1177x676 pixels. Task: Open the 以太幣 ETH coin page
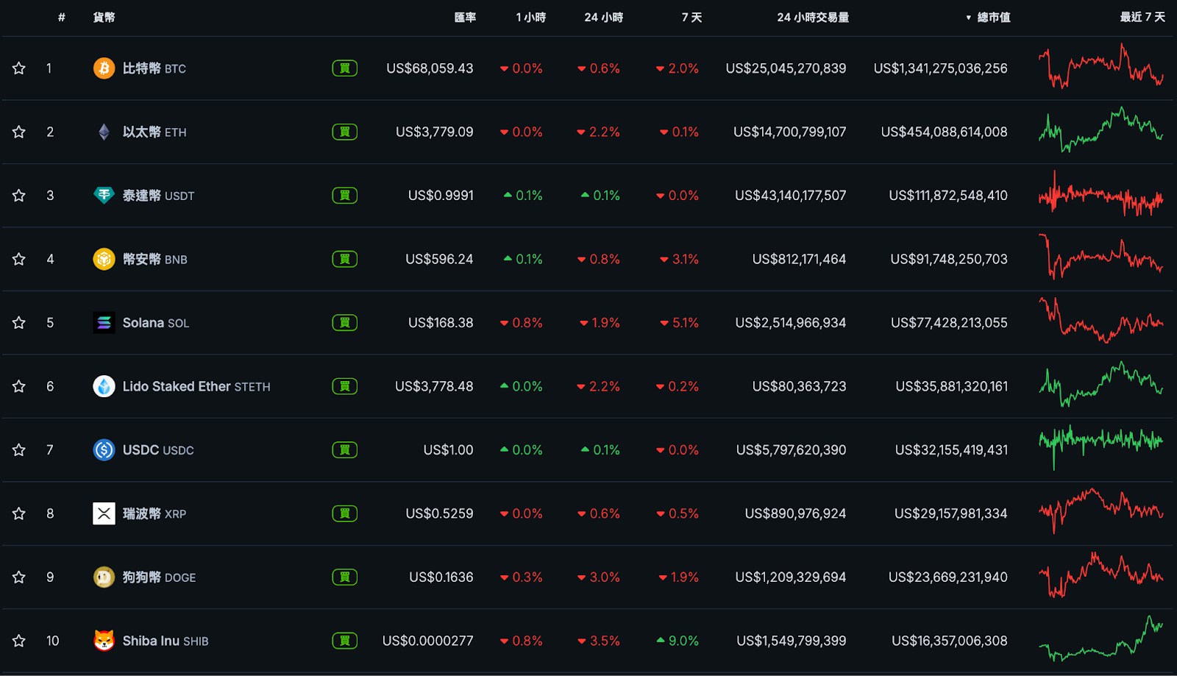coord(154,132)
